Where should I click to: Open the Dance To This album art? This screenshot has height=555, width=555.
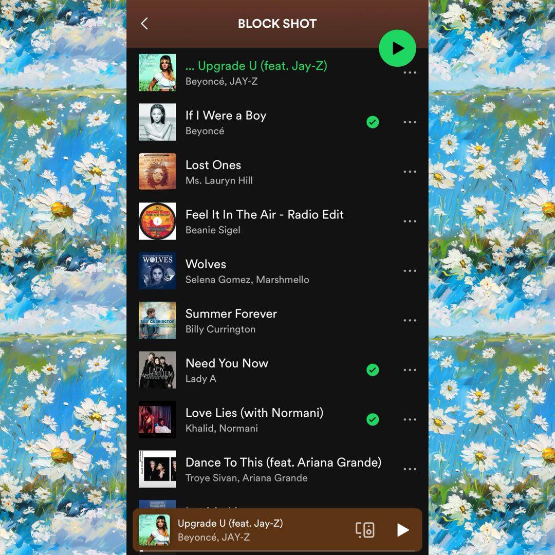(157, 469)
